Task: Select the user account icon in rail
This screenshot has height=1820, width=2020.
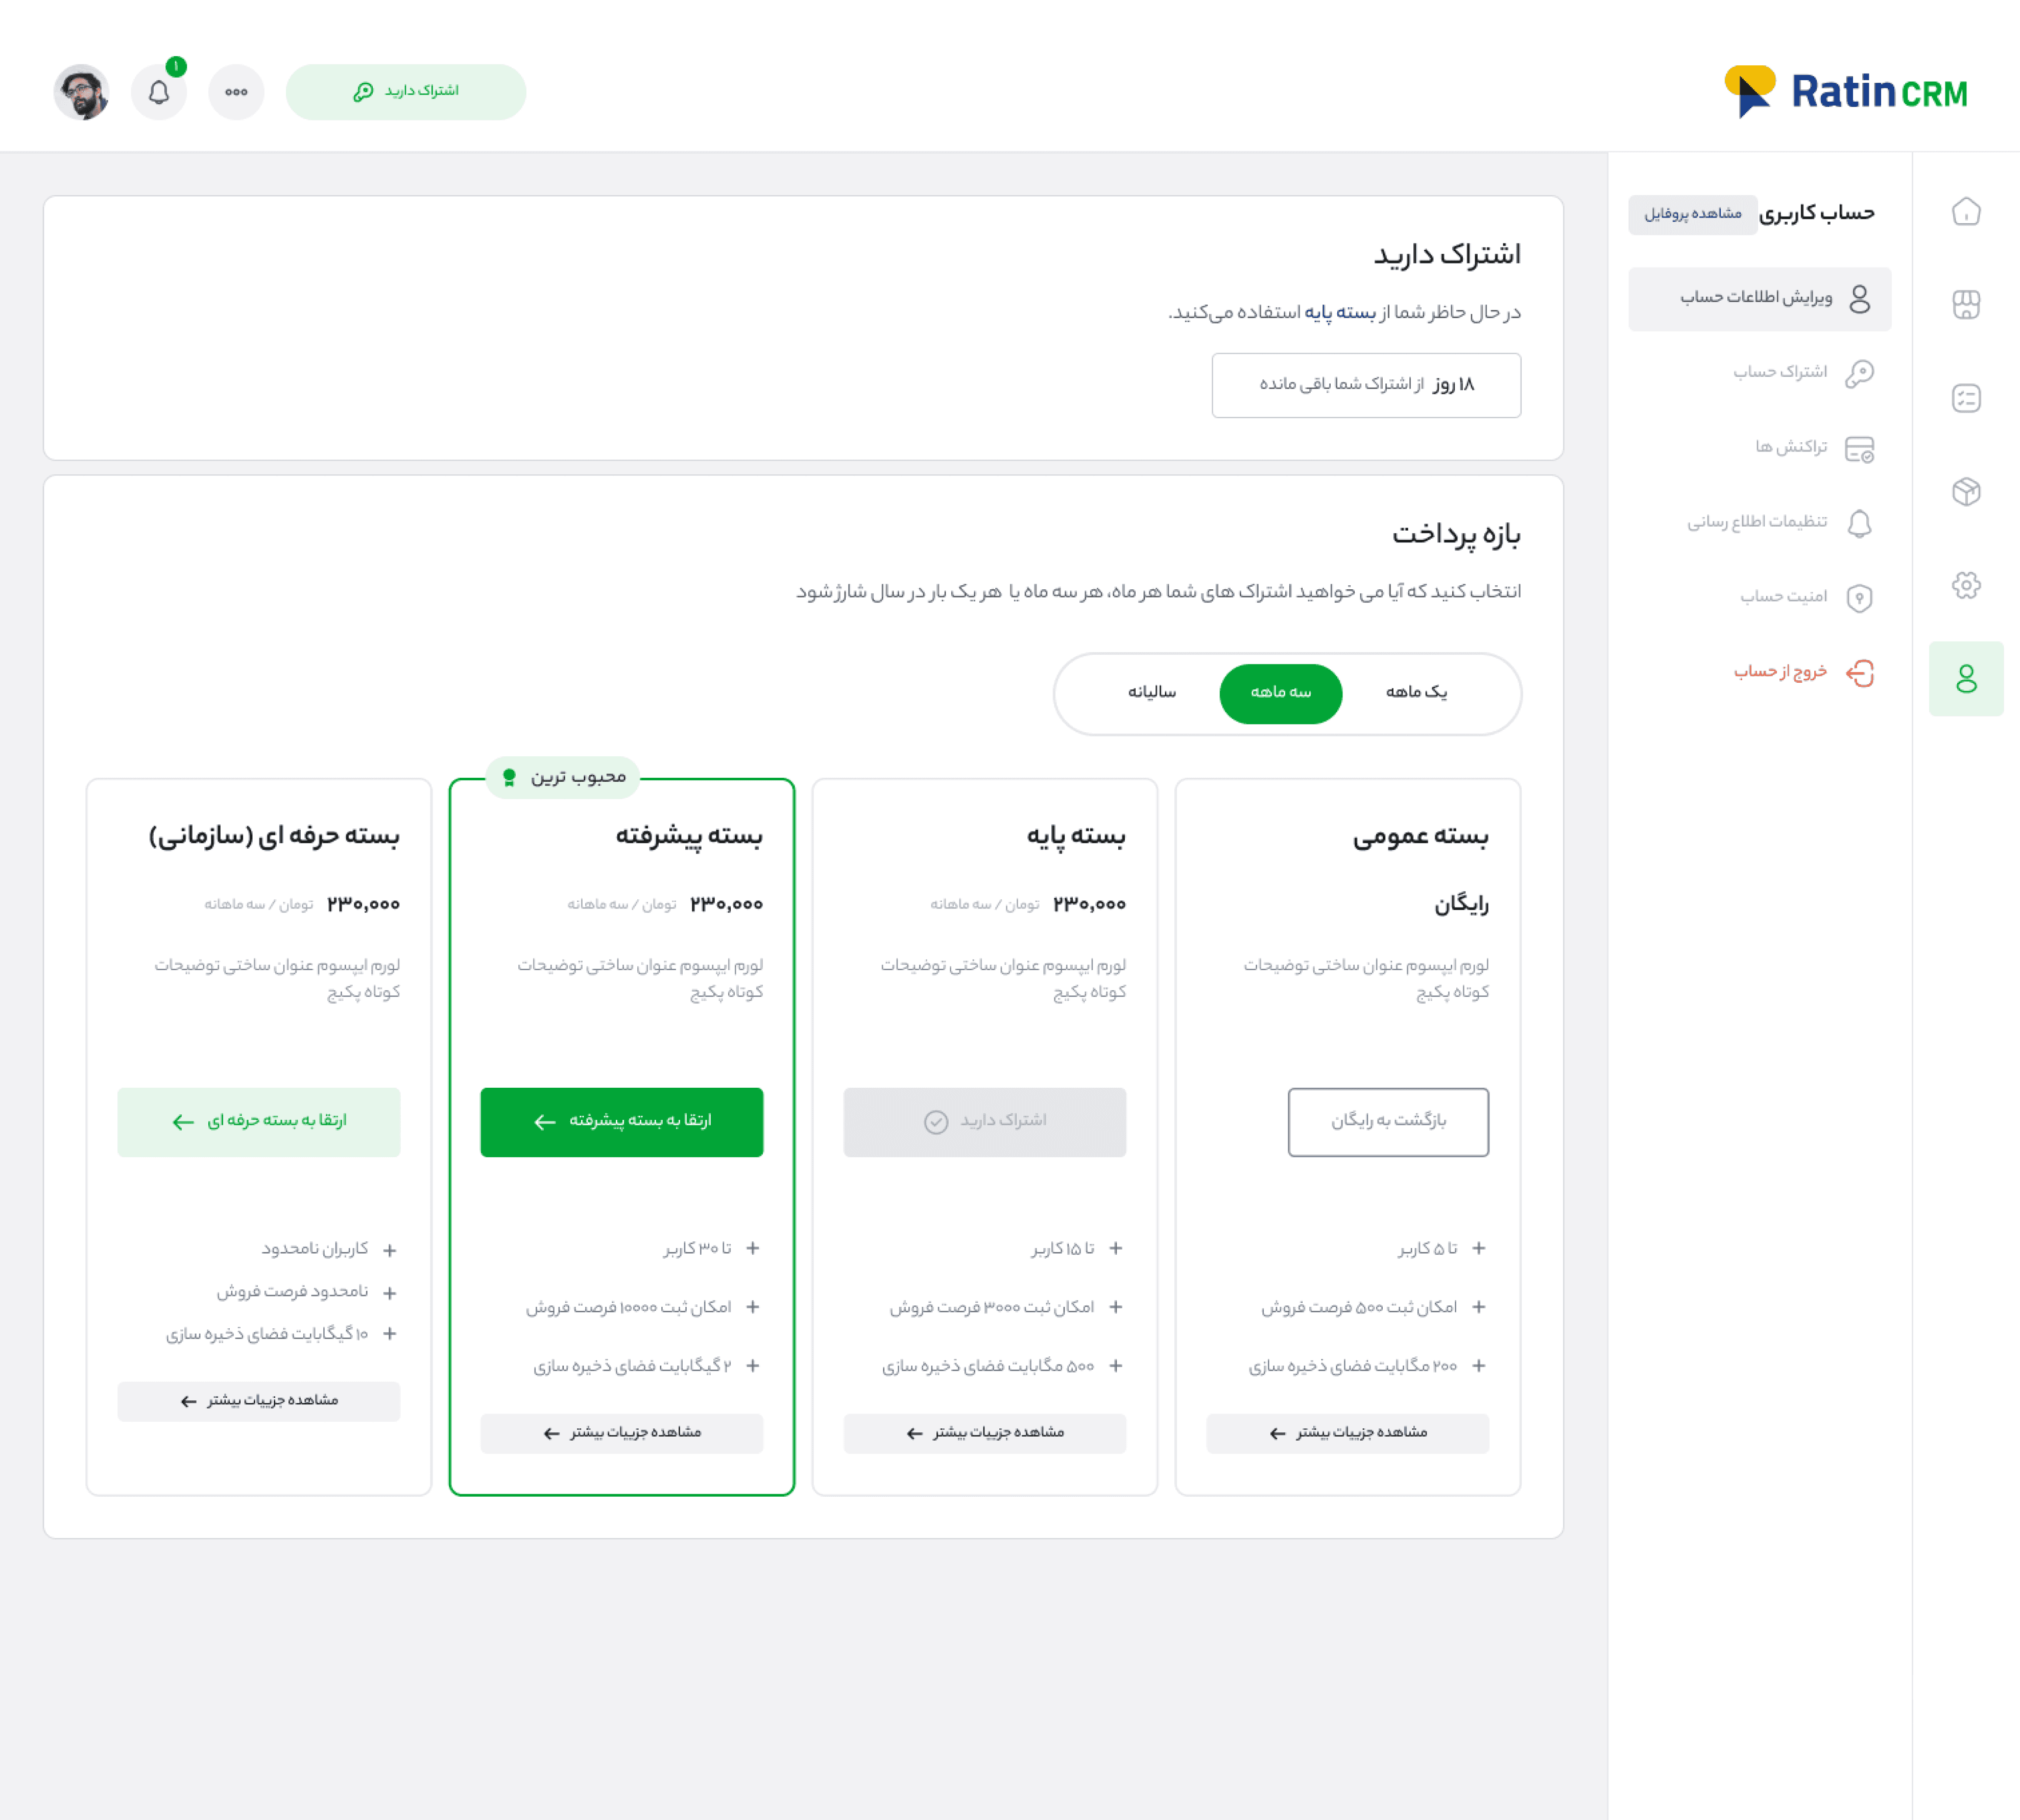Action: click(x=1966, y=678)
